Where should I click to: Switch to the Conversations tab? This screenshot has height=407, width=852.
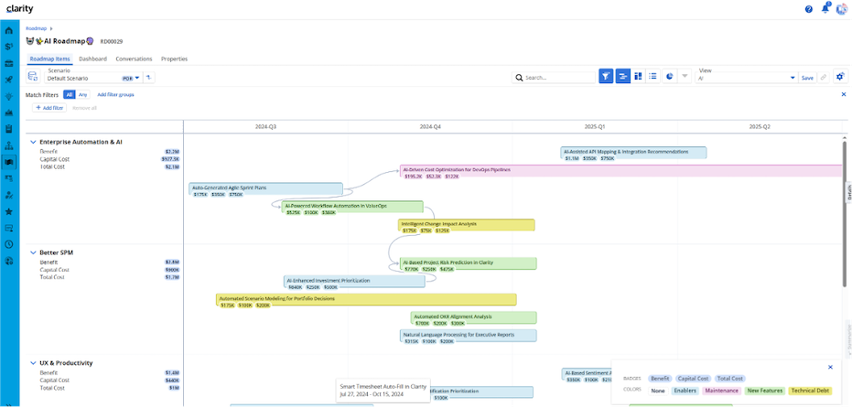coord(134,59)
